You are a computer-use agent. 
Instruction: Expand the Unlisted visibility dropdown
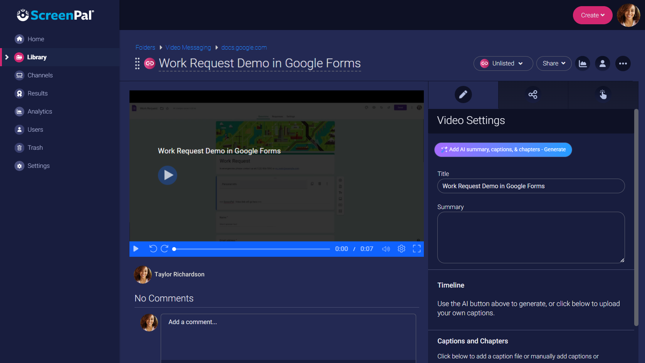click(503, 64)
